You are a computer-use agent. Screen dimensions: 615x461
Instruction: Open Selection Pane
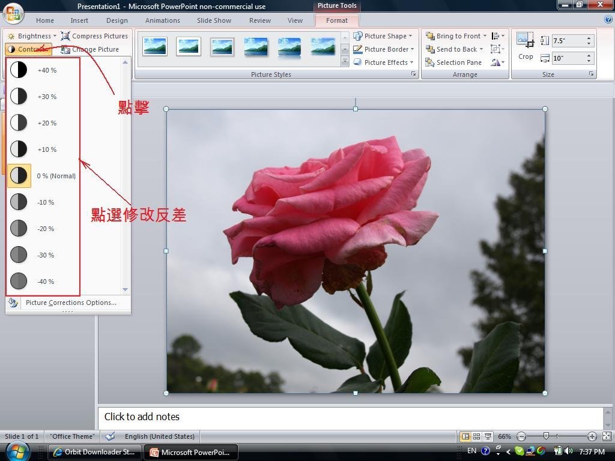click(453, 62)
